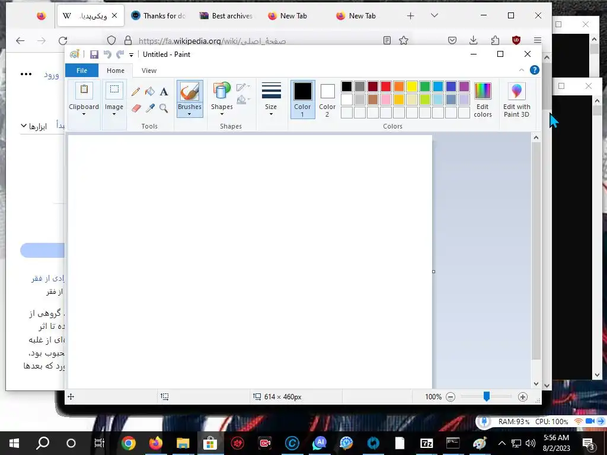The height and width of the screenshot is (455, 607).
Task: Click the Redo arrow in Paint
Action: coord(120,55)
